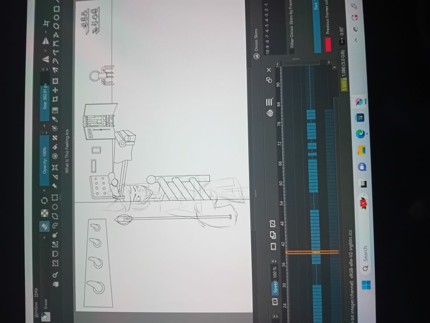Float the timeline docker
The height and width of the screenshot is (323, 430).
[x=269, y=80]
